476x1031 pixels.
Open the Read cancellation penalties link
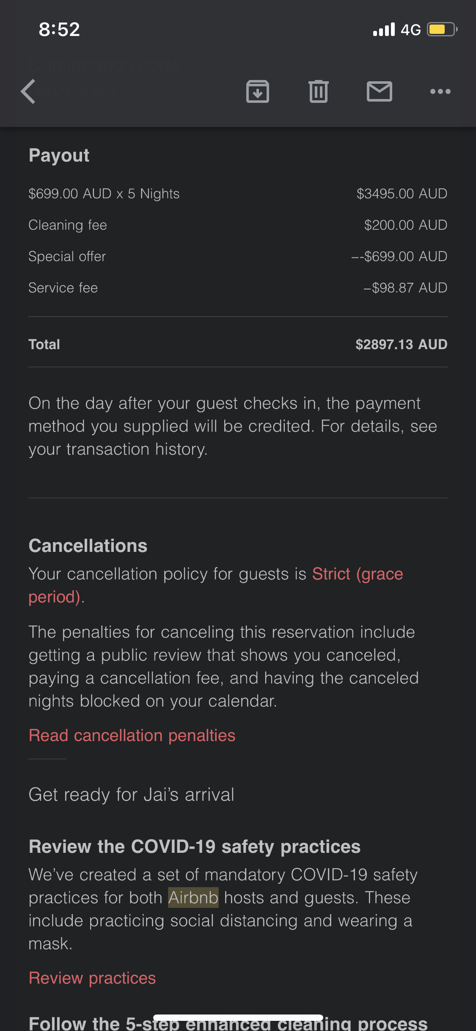pyautogui.click(x=132, y=736)
